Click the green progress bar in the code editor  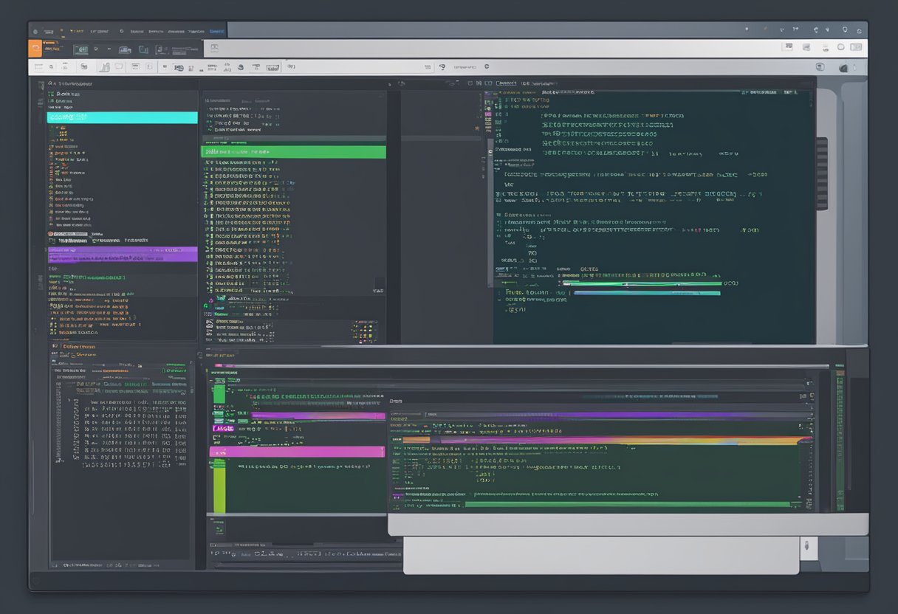click(x=641, y=283)
